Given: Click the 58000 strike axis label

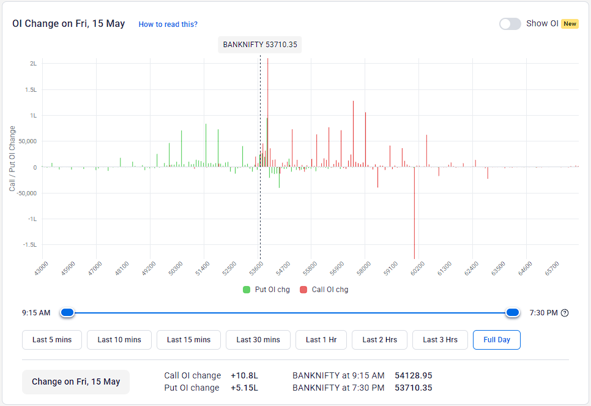Looking at the screenshot, I should click(364, 269).
